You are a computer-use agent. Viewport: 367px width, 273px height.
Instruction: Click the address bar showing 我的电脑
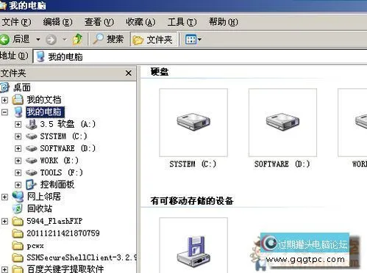(x=200, y=57)
